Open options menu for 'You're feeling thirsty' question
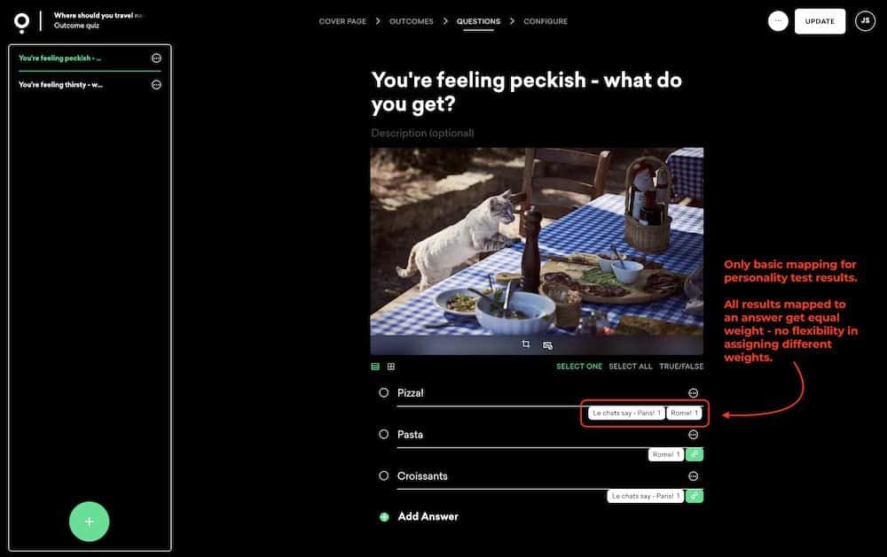This screenshot has width=887, height=557. [156, 85]
